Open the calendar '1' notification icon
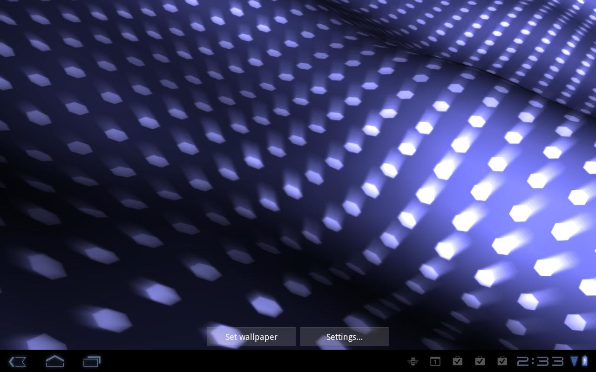The width and height of the screenshot is (596, 372). coord(435,362)
